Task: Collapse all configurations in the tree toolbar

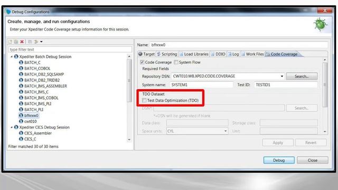Action: pos(30,42)
